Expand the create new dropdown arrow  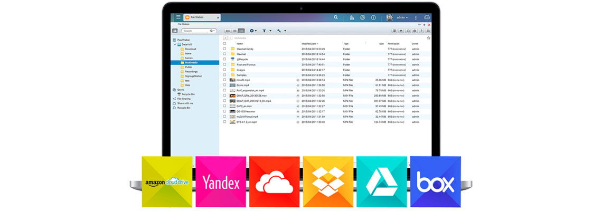point(256,31)
